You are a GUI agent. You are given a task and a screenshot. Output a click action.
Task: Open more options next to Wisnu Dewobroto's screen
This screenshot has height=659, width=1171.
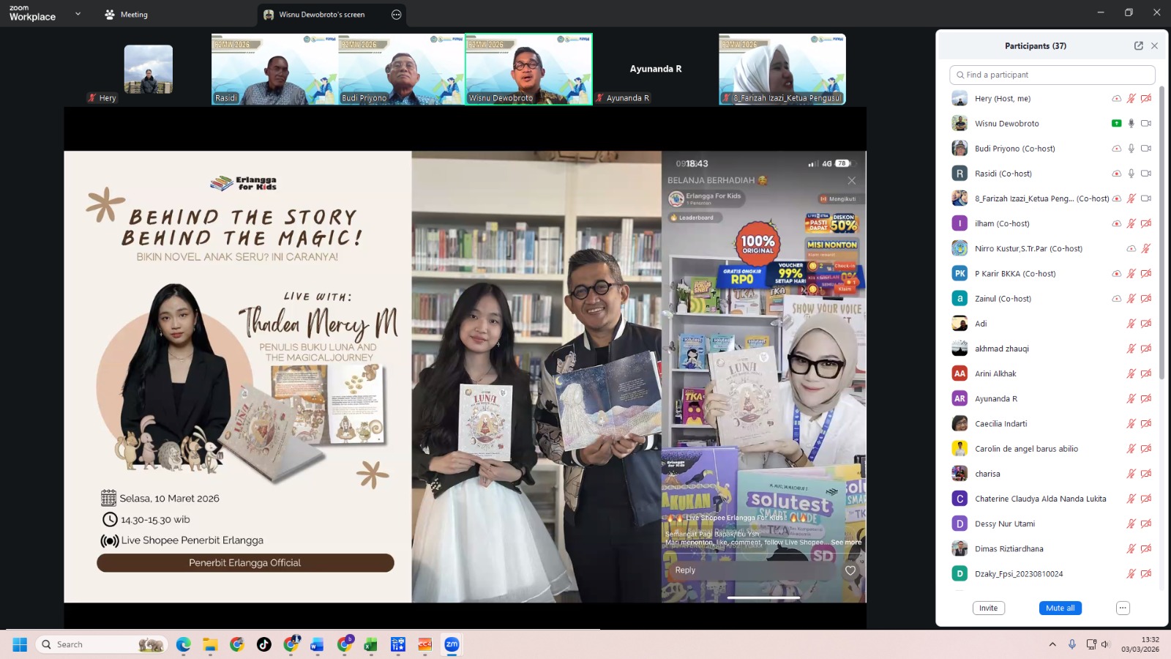coord(396,15)
